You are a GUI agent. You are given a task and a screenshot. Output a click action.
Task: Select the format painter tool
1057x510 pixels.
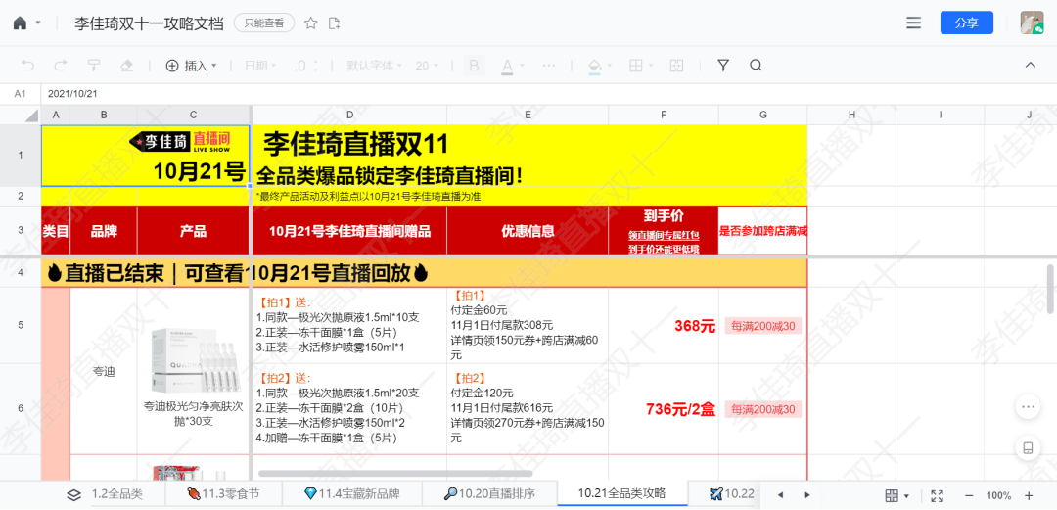coord(94,66)
